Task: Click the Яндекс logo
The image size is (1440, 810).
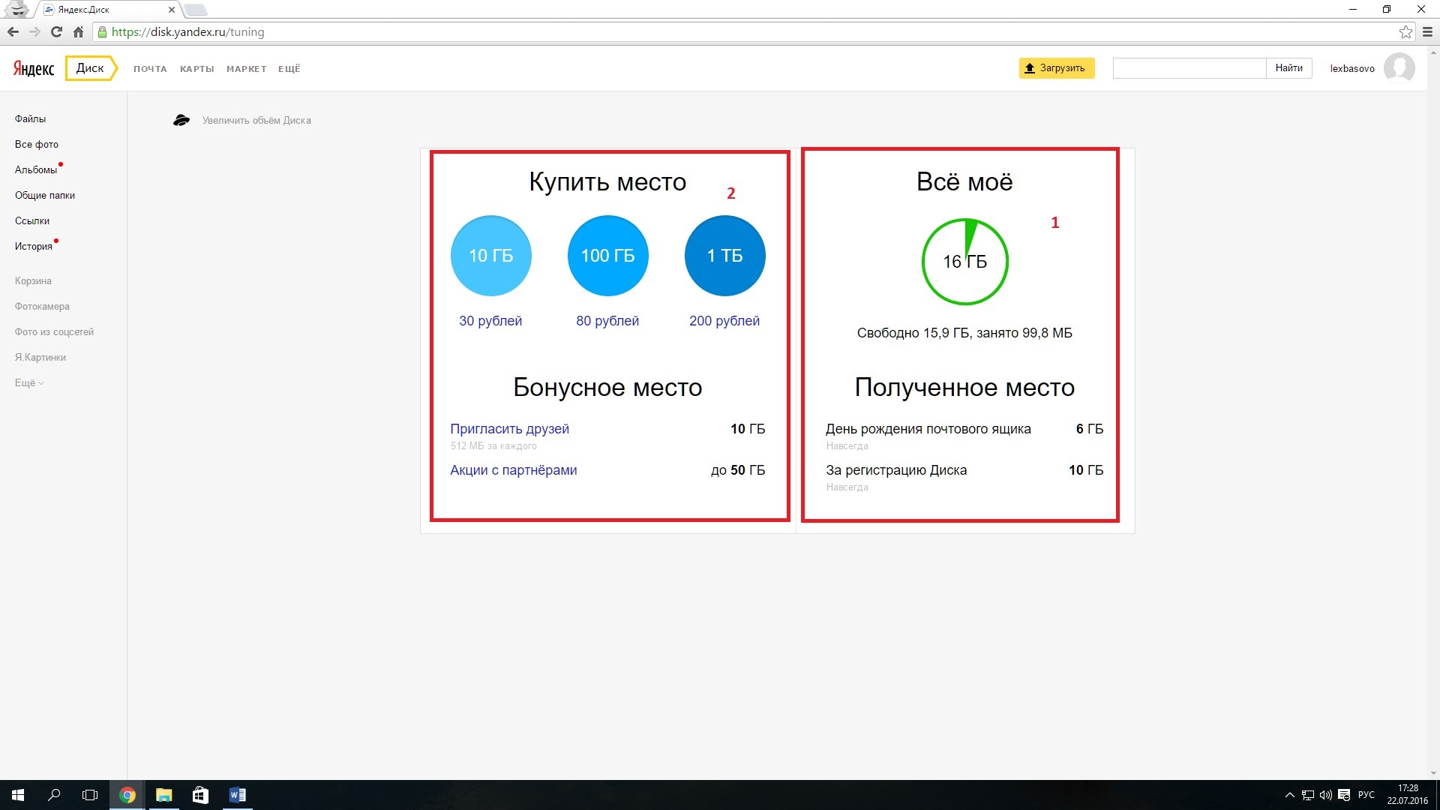Action: 34,69
